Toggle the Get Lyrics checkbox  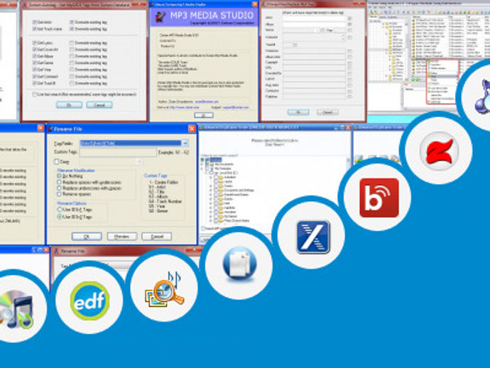(34, 43)
